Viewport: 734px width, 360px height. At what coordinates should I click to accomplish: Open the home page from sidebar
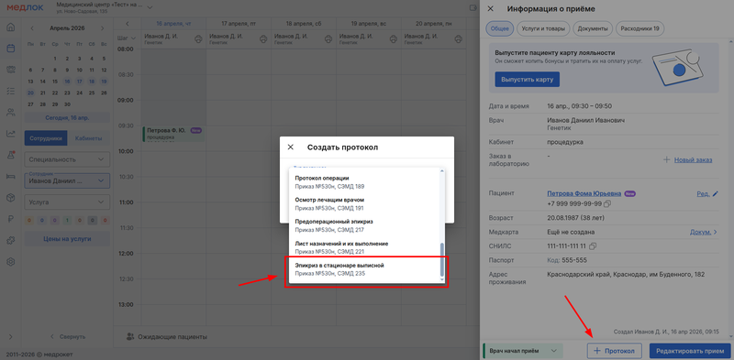(10, 27)
